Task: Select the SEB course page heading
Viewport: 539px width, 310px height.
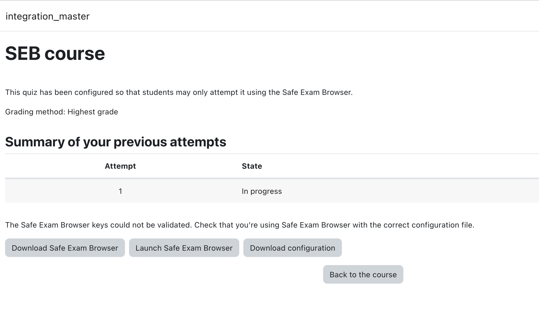Action: point(55,54)
